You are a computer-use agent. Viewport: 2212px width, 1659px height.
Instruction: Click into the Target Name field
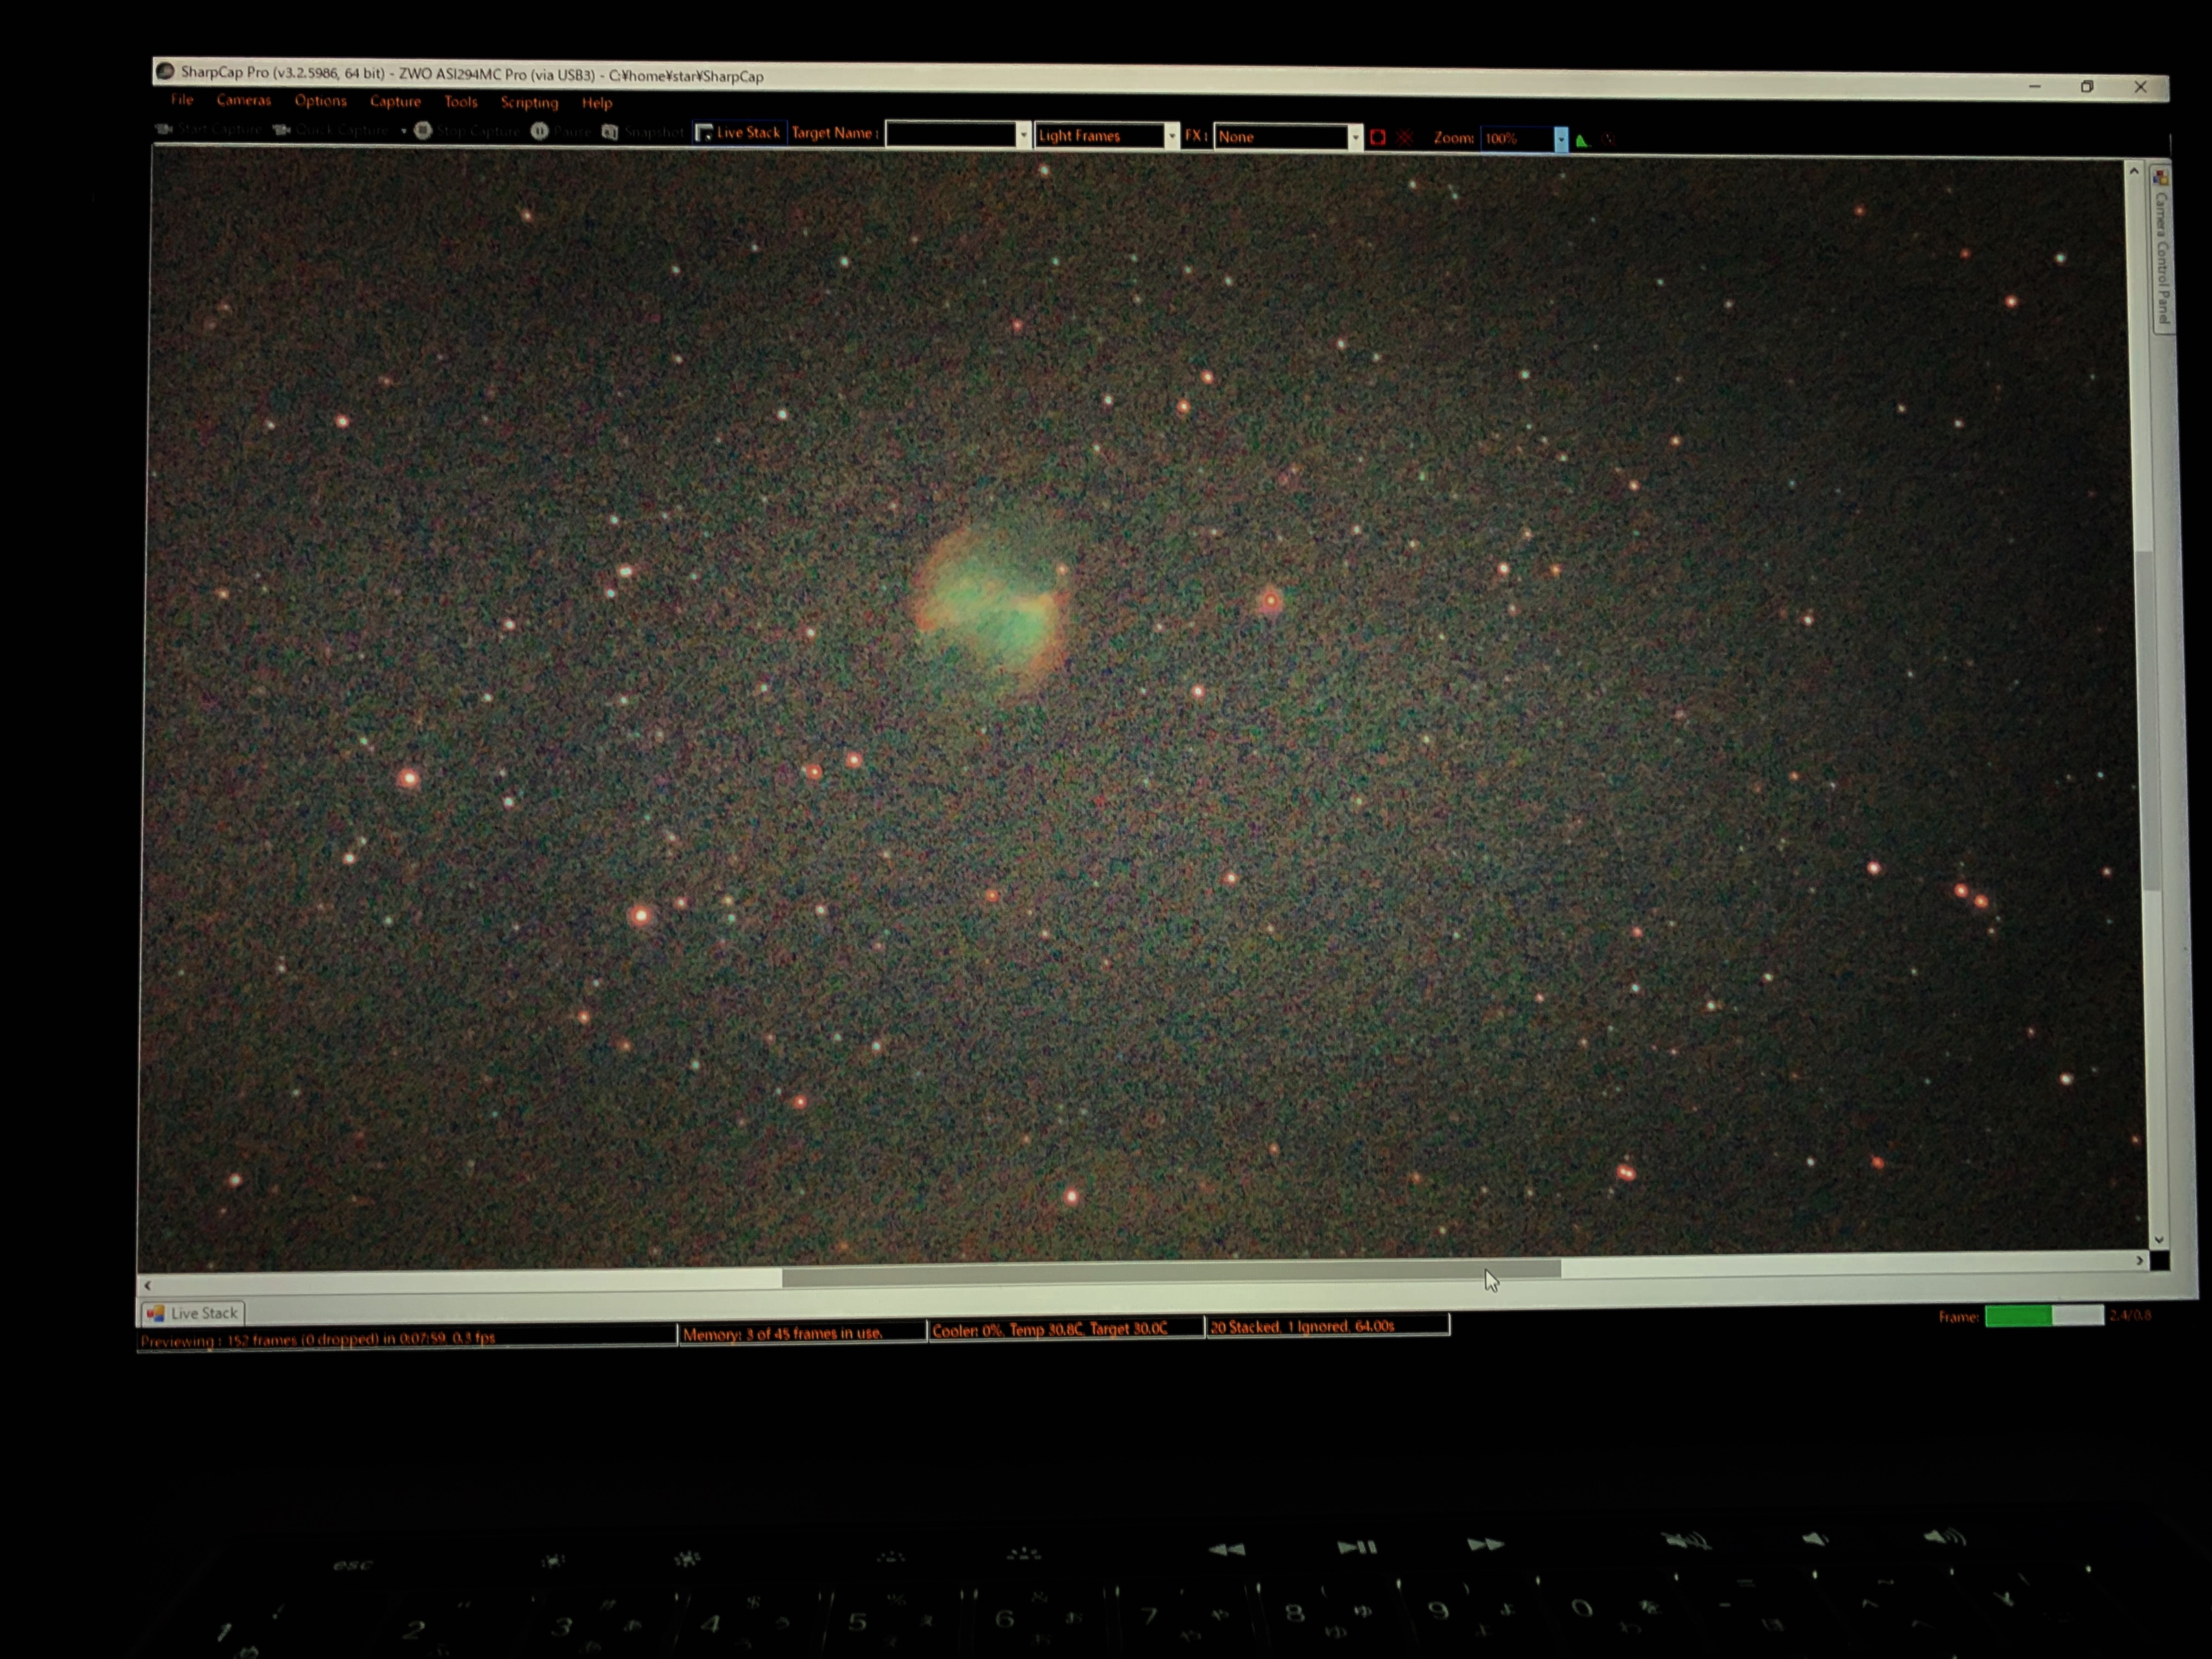(x=951, y=134)
